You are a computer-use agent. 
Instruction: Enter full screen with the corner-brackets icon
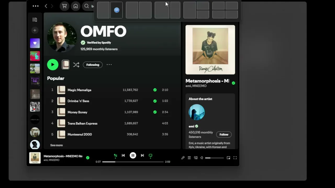click(235, 158)
